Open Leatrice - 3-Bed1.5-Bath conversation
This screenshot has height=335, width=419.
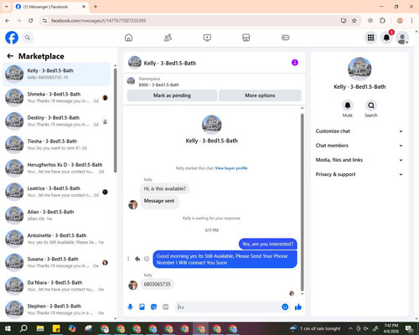coord(56,192)
